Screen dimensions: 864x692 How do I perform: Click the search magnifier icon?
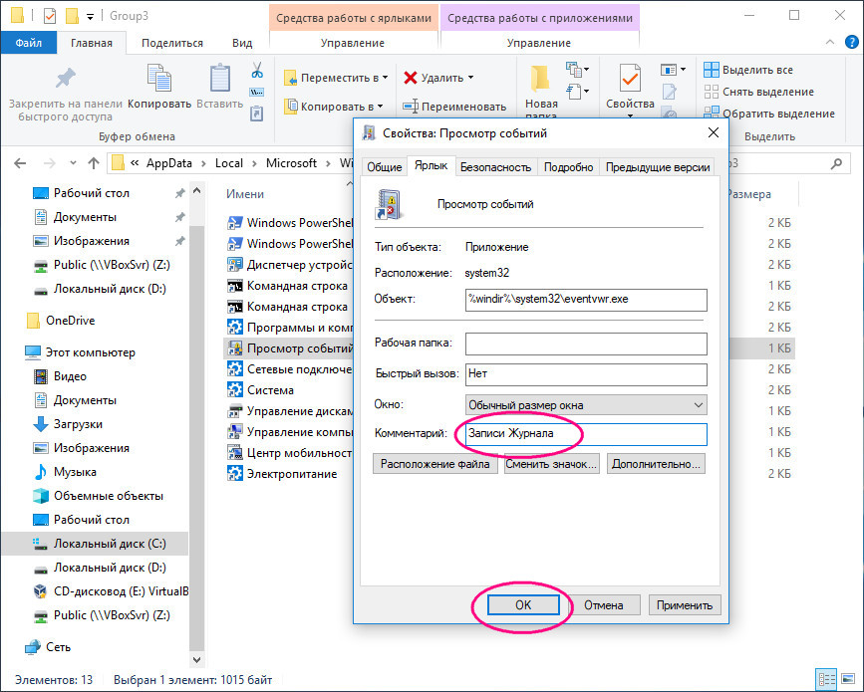tap(836, 163)
